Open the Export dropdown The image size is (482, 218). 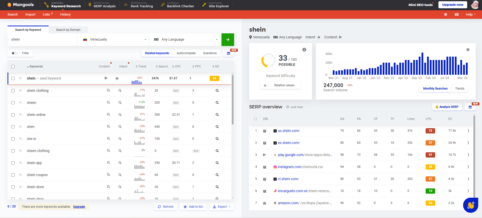tap(221, 207)
